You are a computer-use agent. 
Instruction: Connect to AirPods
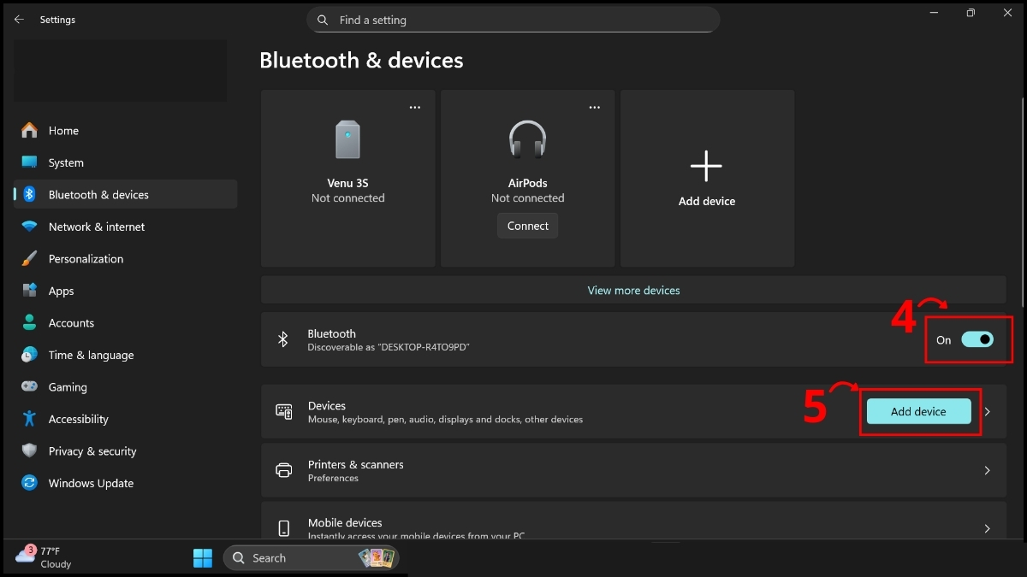(x=527, y=226)
